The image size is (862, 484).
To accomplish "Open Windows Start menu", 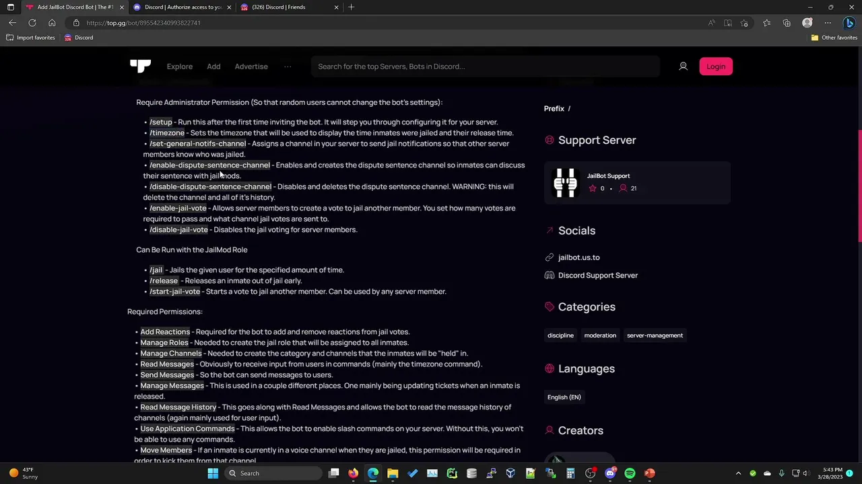I will [x=213, y=473].
